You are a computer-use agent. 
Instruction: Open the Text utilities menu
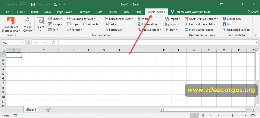tap(110, 24)
